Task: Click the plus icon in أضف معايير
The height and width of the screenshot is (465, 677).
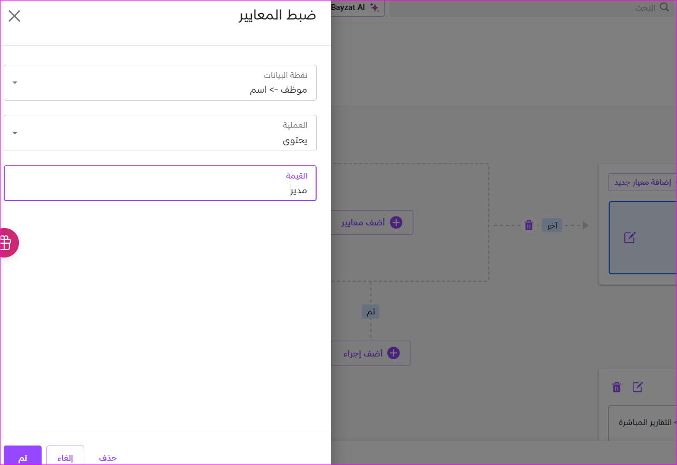Action: (396, 222)
